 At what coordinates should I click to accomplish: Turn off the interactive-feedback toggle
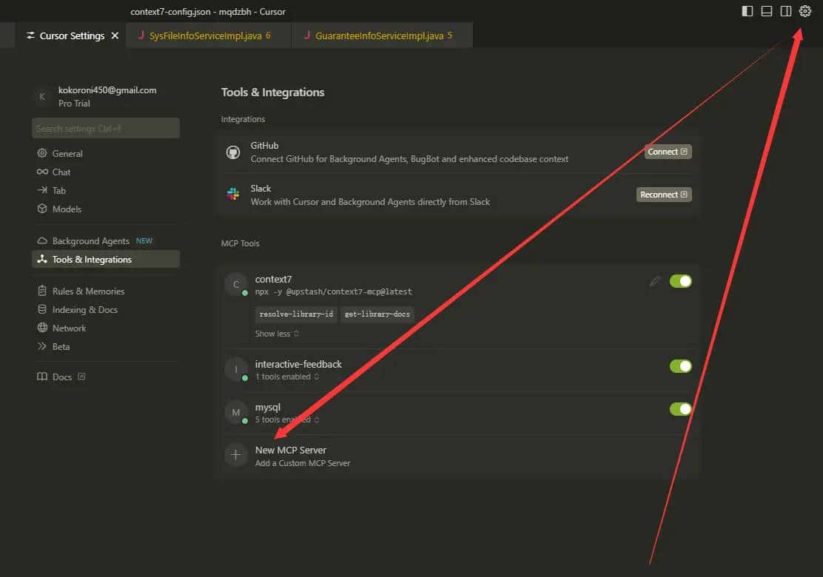point(680,366)
